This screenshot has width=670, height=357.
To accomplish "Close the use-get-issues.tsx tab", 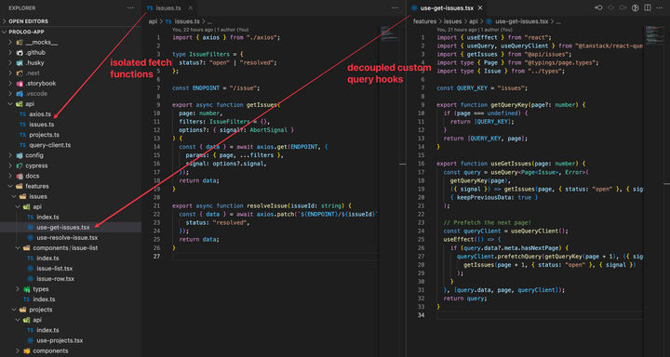I will pos(480,8).
